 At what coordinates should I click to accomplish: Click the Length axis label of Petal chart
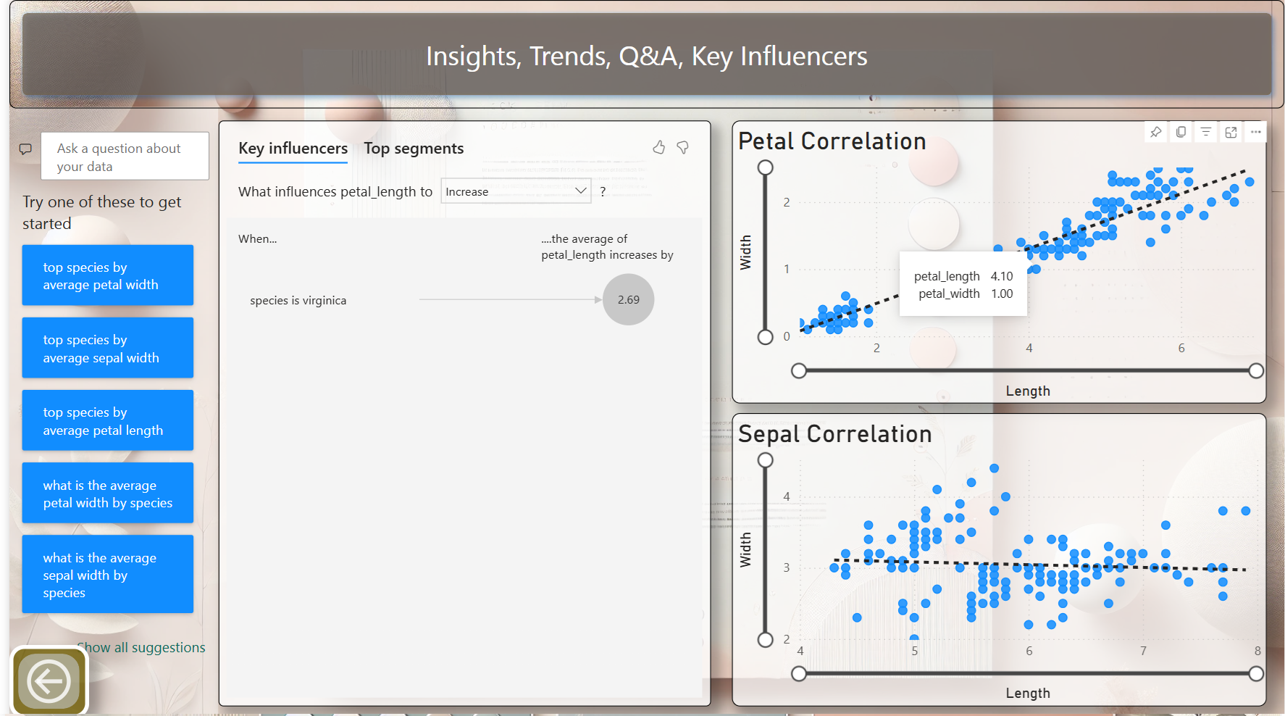1028,391
